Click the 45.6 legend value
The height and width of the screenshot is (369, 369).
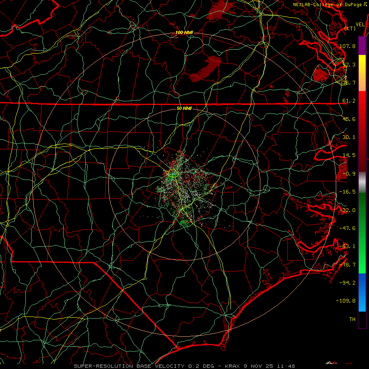coord(349,119)
